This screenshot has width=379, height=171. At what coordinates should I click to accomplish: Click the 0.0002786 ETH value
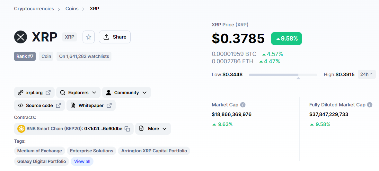click(x=233, y=61)
